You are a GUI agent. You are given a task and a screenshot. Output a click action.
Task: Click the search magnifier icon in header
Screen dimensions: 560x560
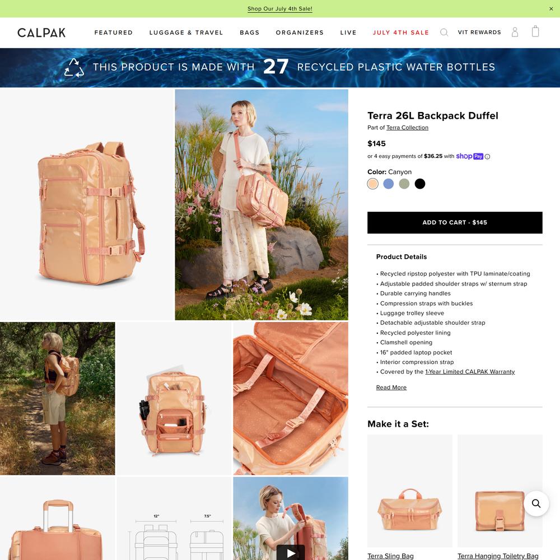444,32
